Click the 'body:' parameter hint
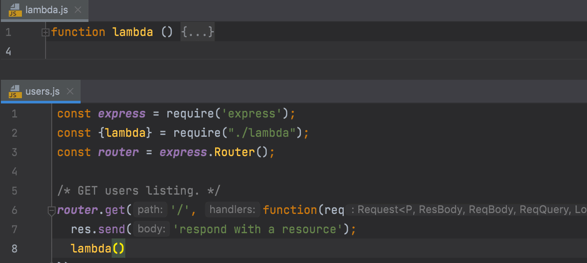587x263 pixels. [152, 229]
